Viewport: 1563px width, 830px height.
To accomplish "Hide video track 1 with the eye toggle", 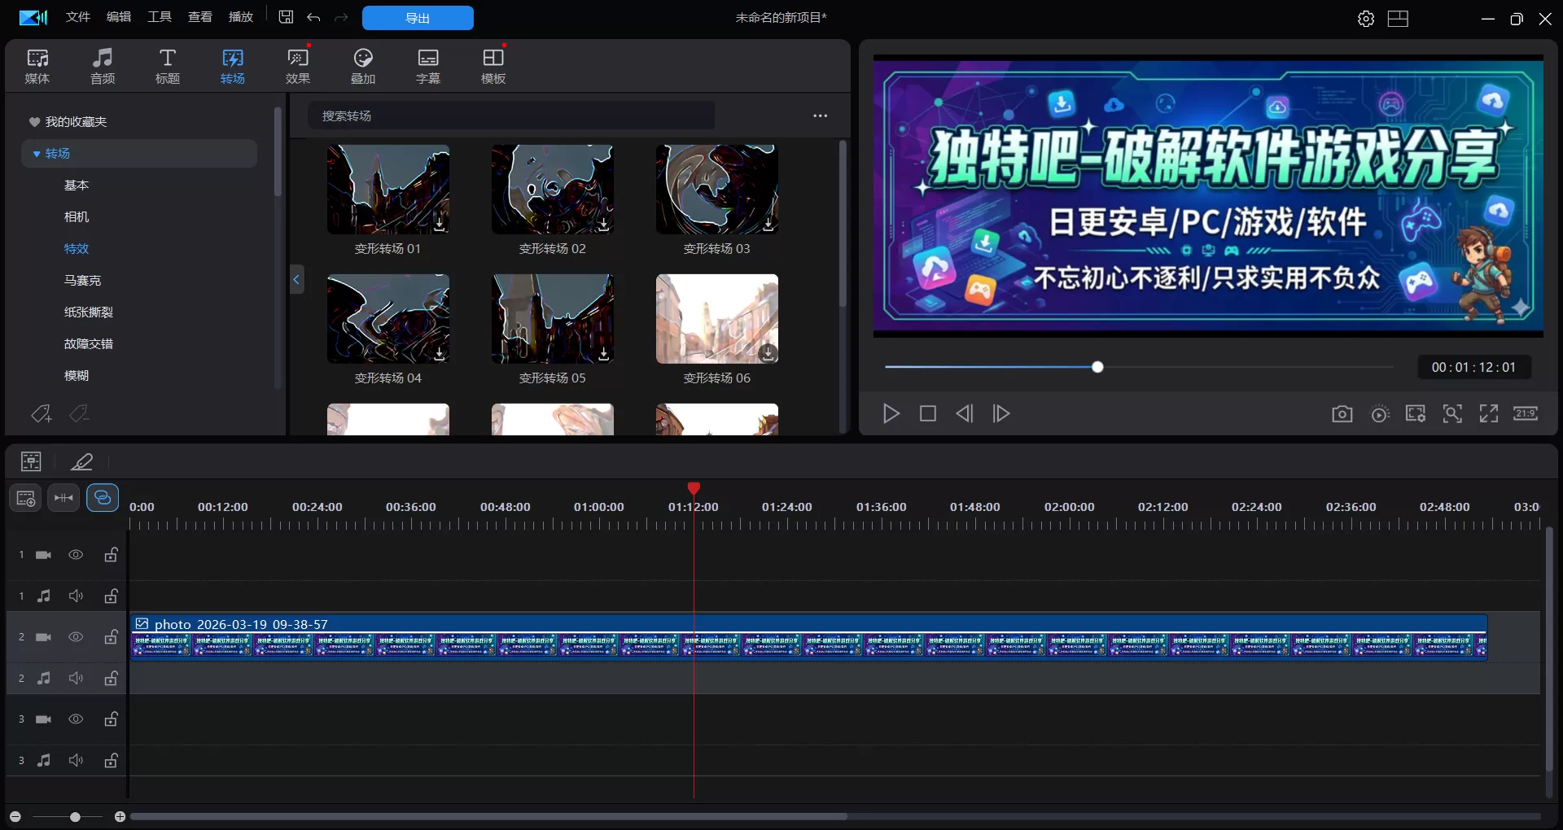I will coord(76,554).
